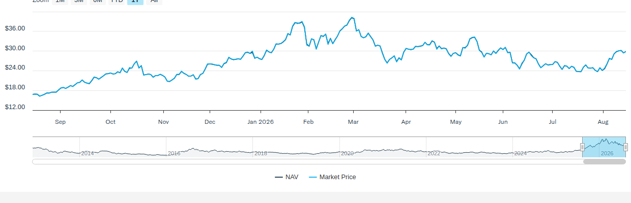Click the right navigator range handle
631x203 pixels.
click(626, 147)
